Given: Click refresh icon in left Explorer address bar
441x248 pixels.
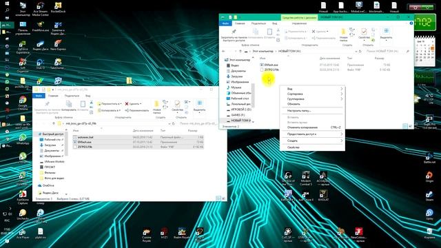Looking at the screenshot, I should [174, 123].
